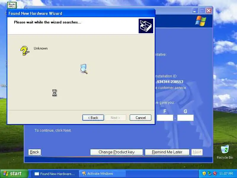The height and width of the screenshot is (178, 237).
Task: Click the 11:07 PM clock
Action: (x=226, y=174)
